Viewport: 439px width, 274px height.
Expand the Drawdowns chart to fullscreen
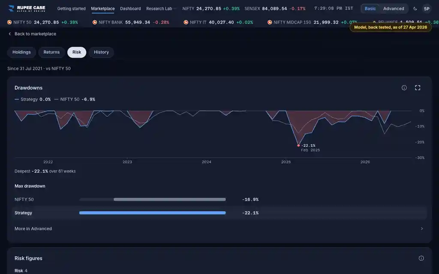coord(418,88)
